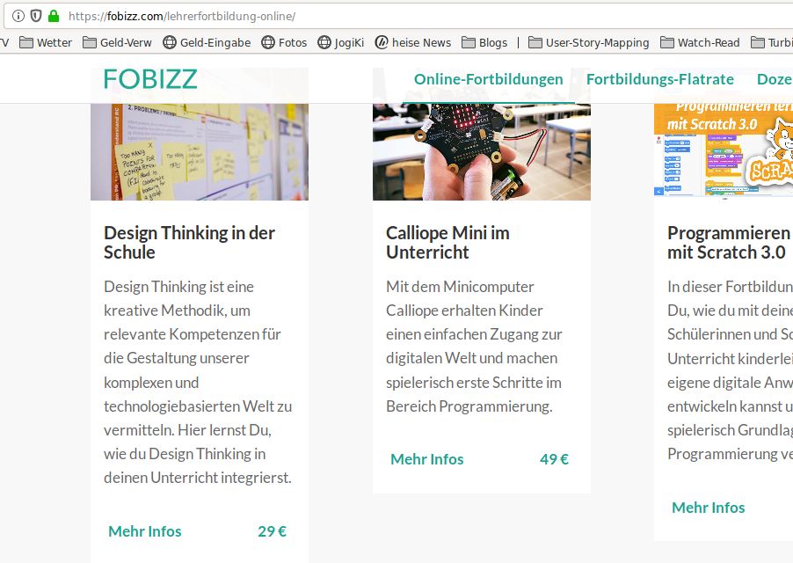This screenshot has width=793, height=563.
Task: Open the Geld-Eingabe bookmark
Action: (207, 42)
